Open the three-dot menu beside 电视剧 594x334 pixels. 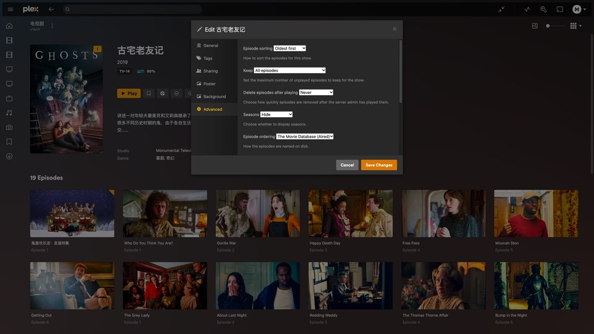point(52,26)
